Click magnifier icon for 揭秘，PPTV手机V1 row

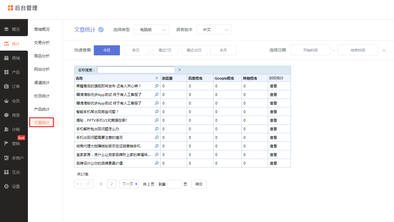point(157,120)
